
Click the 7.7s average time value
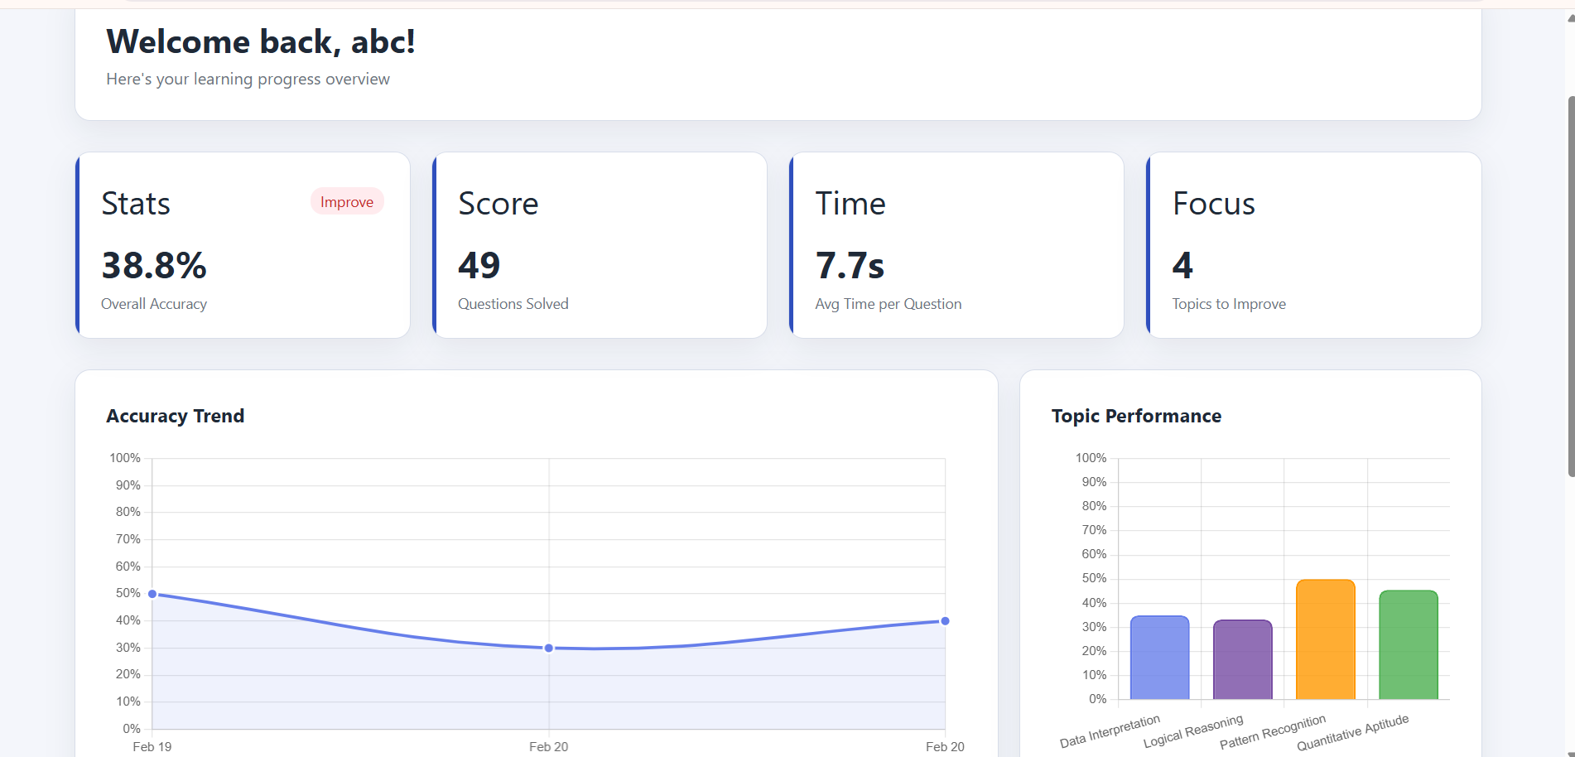850,266
